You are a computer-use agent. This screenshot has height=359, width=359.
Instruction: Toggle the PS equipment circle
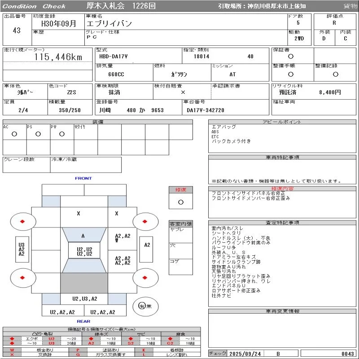click(38, 134)
